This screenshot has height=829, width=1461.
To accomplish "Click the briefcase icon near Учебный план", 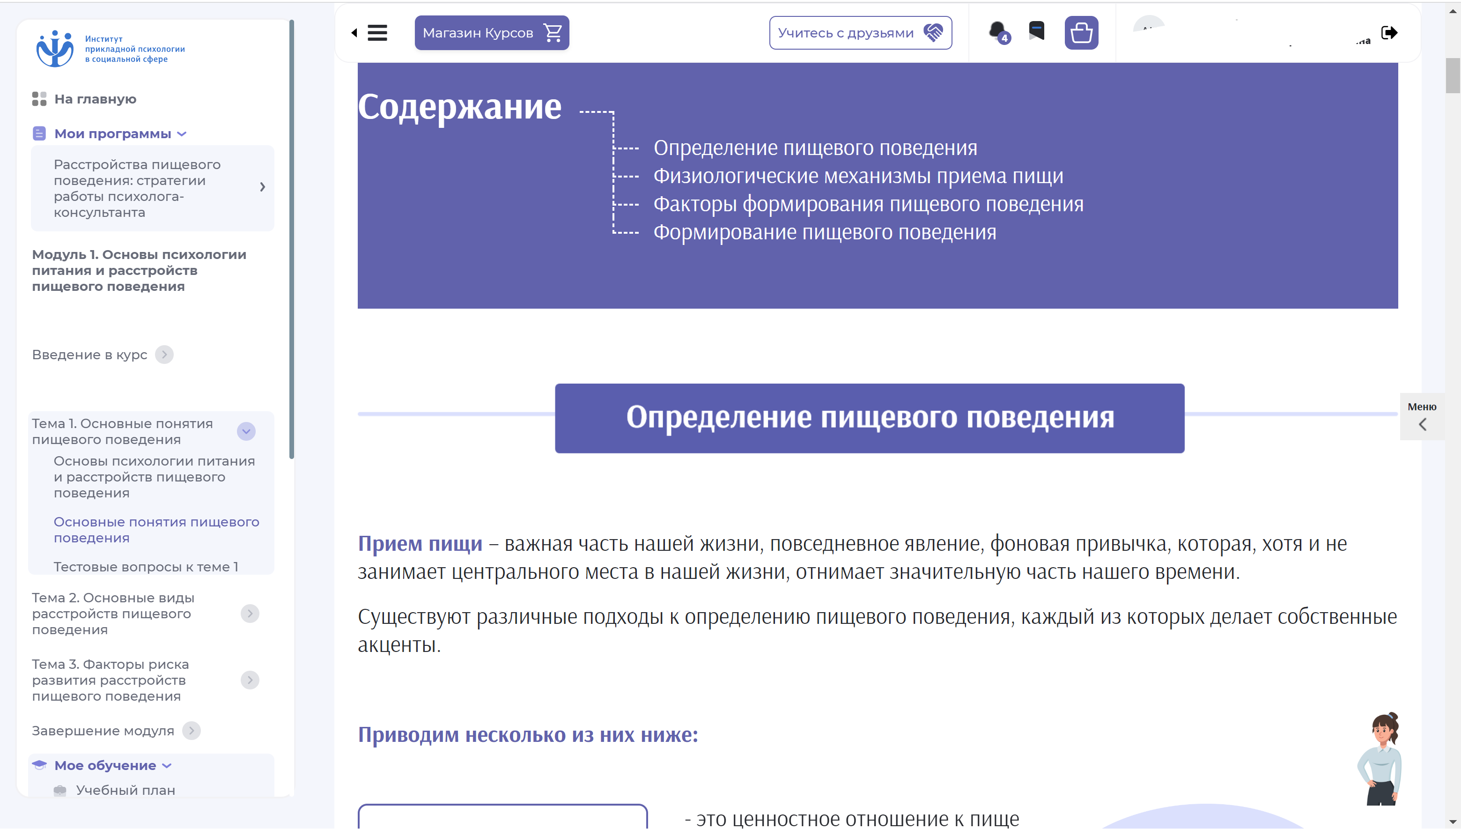I will (x=60, y=791).
